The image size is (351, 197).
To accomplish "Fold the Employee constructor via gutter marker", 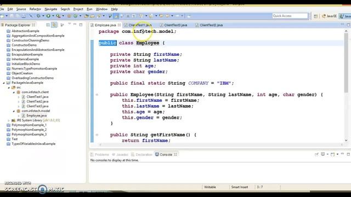I will tap(97, 95).
